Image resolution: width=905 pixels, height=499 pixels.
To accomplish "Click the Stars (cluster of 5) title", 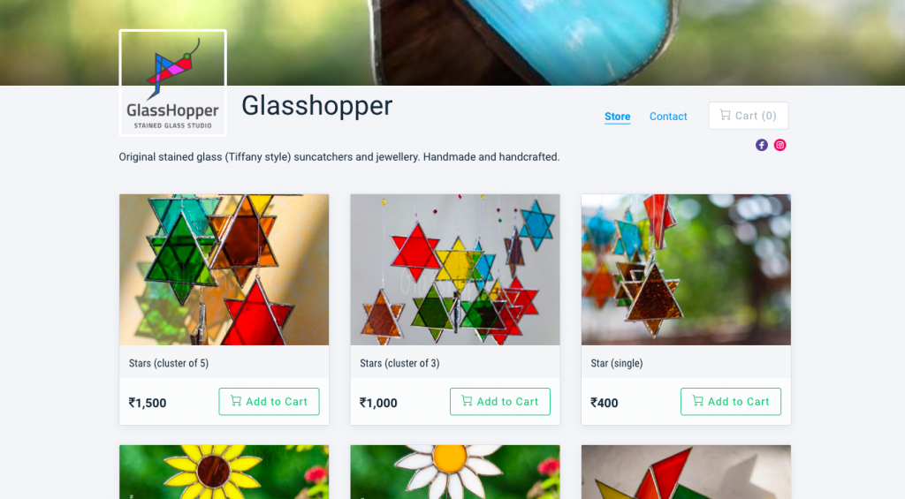I will pyautogui.click(x=169, y=363).
